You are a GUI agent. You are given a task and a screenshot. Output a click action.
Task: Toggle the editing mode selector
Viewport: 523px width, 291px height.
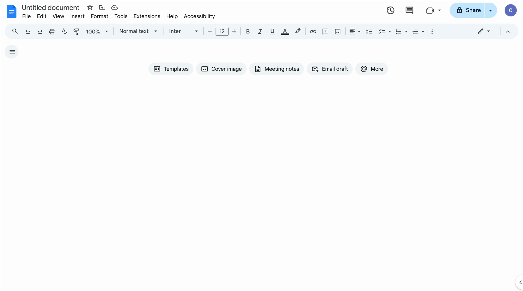tap(484, 31)
